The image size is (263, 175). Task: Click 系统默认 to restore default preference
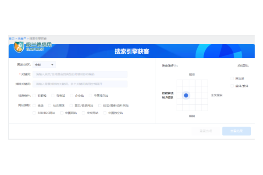pyautogui.click(x=243, y=66)
